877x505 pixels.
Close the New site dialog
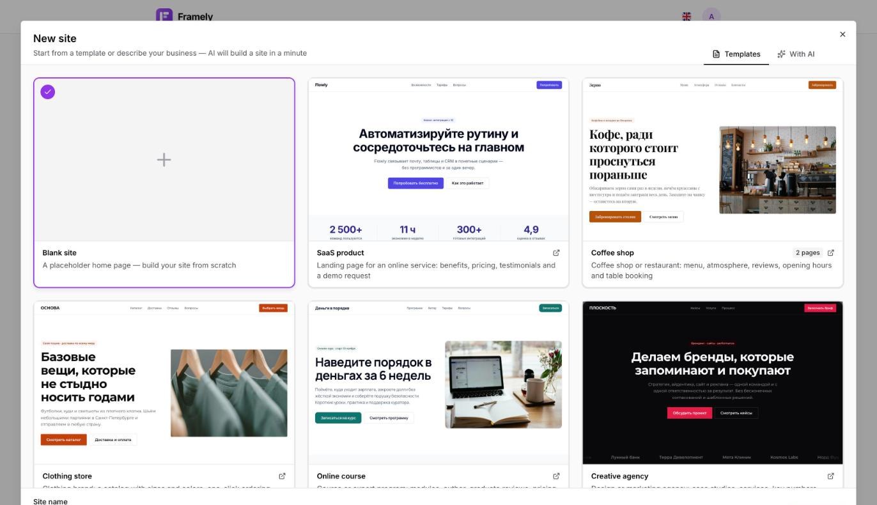tap(842, 35)
